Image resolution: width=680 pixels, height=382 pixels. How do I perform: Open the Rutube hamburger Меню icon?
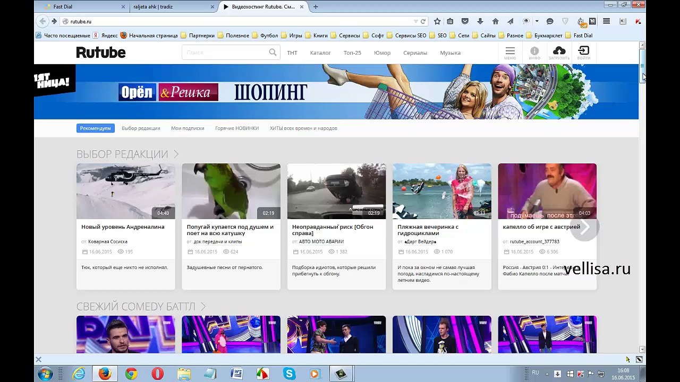pyautogui.click(x=510, y=51)
